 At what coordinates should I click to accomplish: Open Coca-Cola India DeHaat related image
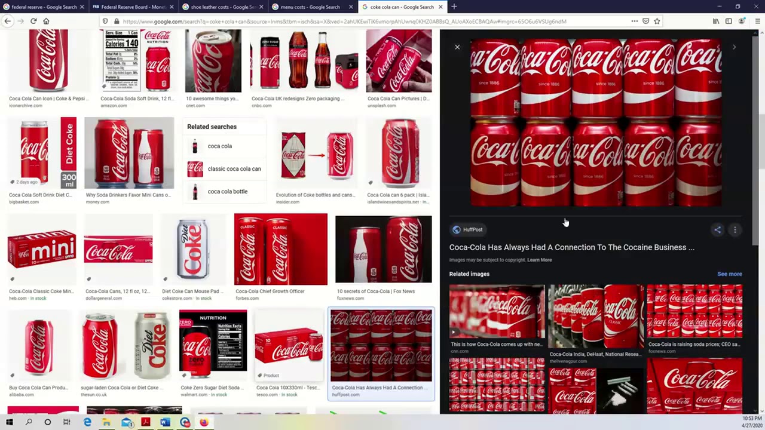coord(596,317)
